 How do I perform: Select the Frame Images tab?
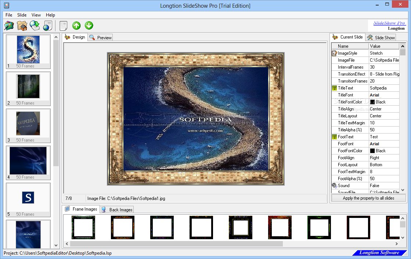click(81, 209)
